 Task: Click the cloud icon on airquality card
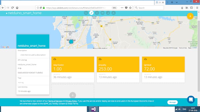[100, 59]
